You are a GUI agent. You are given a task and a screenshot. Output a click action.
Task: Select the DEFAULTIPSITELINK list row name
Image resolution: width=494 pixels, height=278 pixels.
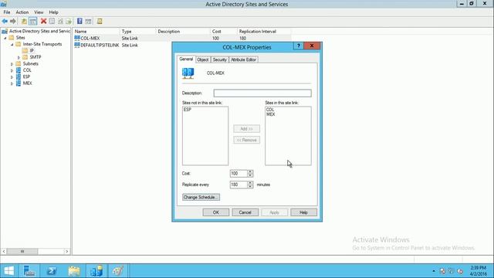pos(100,46)
